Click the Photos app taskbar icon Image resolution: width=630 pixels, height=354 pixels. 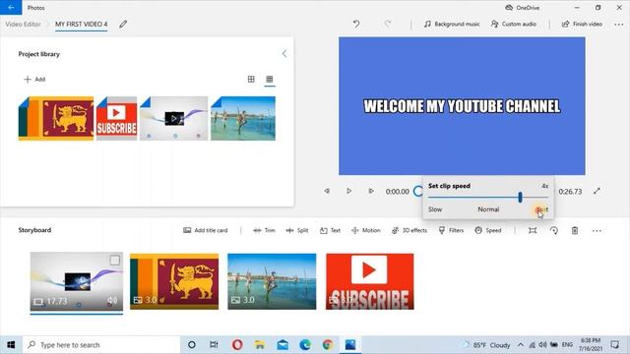click(350, 345)
